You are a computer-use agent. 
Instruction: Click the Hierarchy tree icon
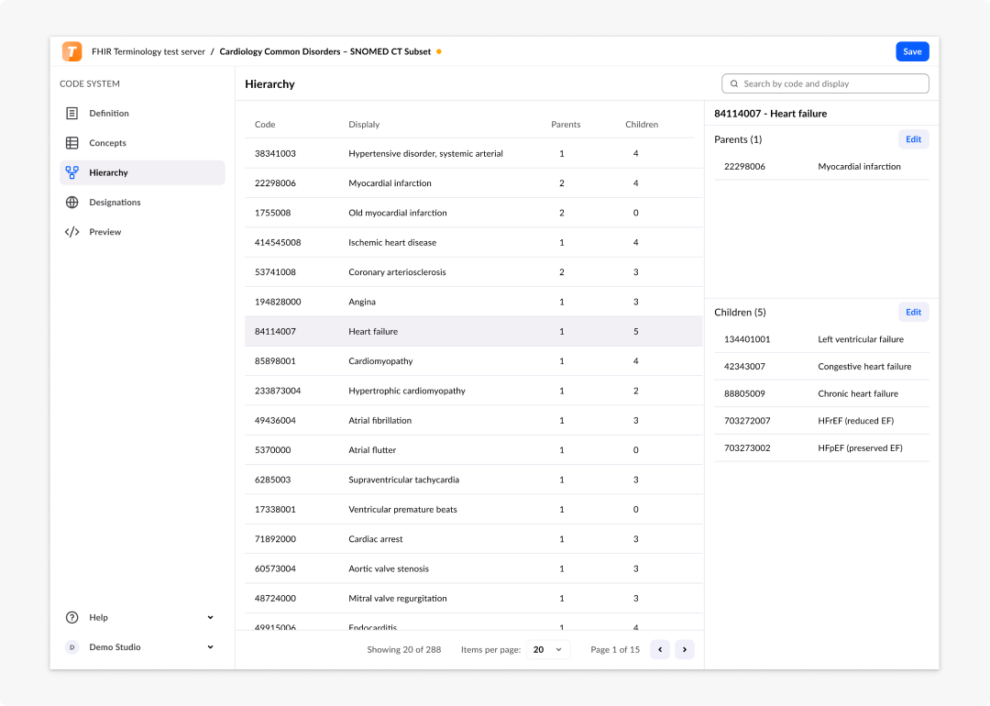click(x=72, y=172)
